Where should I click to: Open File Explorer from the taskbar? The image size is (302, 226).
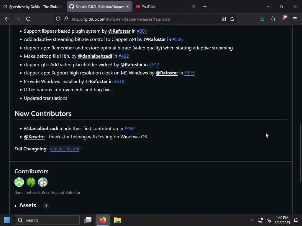click(117, 220)
